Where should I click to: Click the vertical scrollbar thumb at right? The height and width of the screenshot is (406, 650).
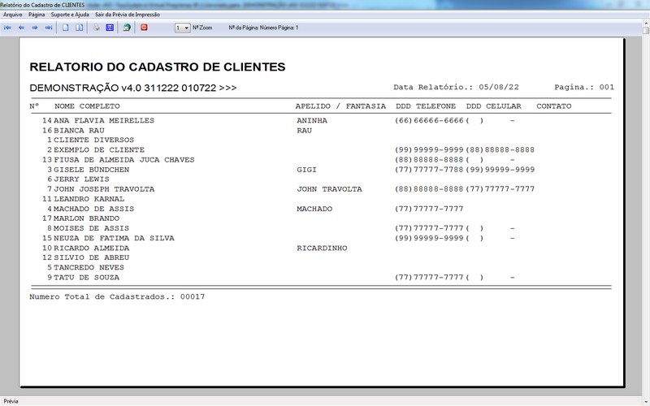coord(646,30)
